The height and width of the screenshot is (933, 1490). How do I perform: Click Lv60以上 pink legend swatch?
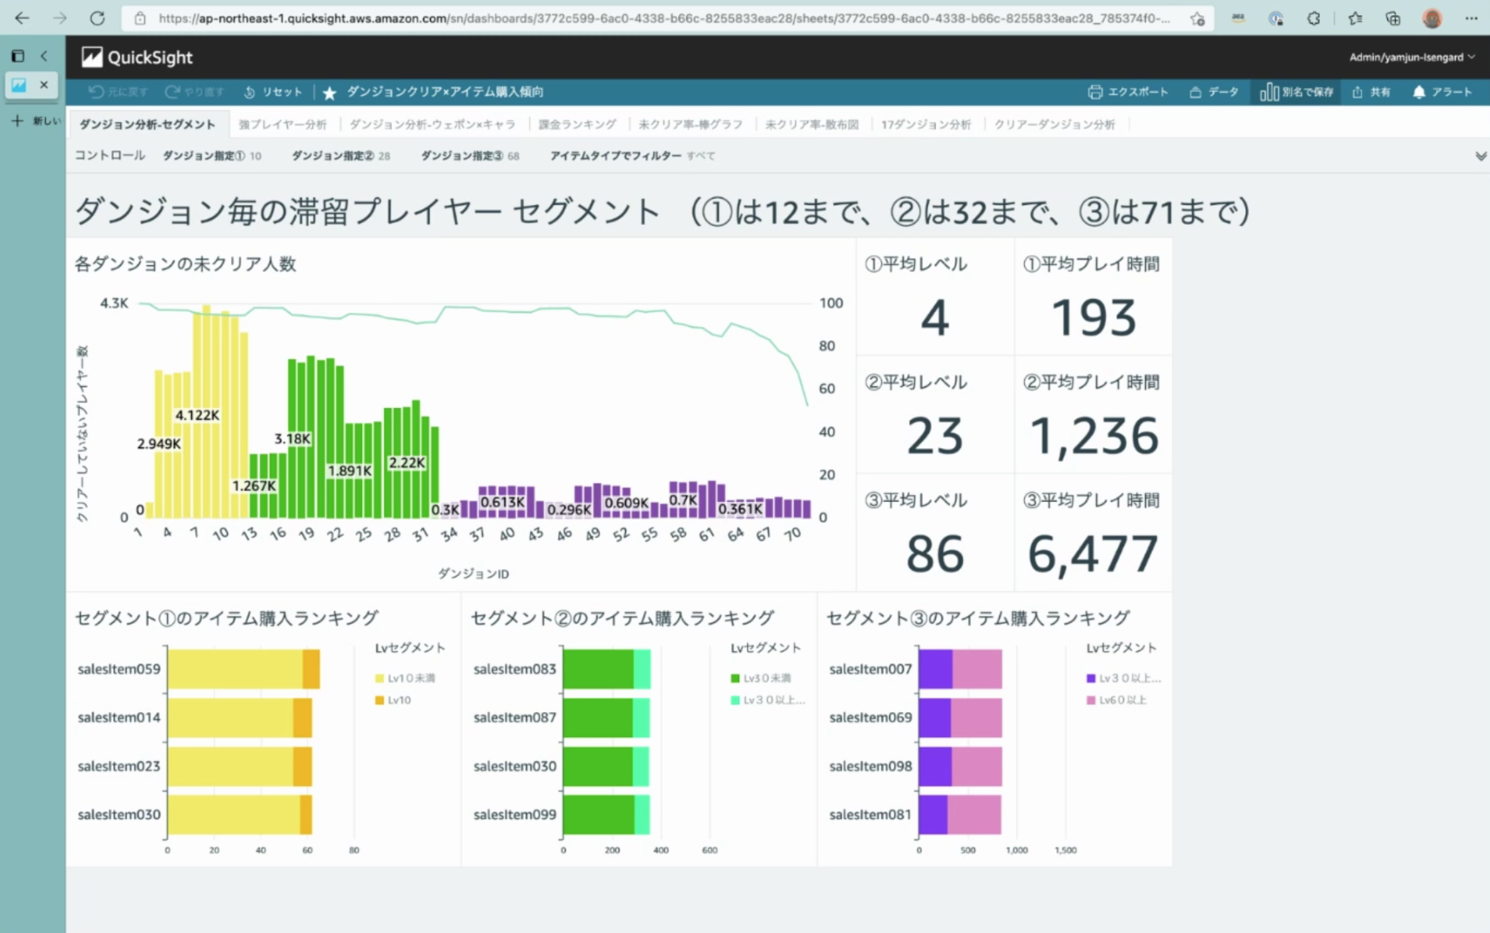pos(1091,700)
